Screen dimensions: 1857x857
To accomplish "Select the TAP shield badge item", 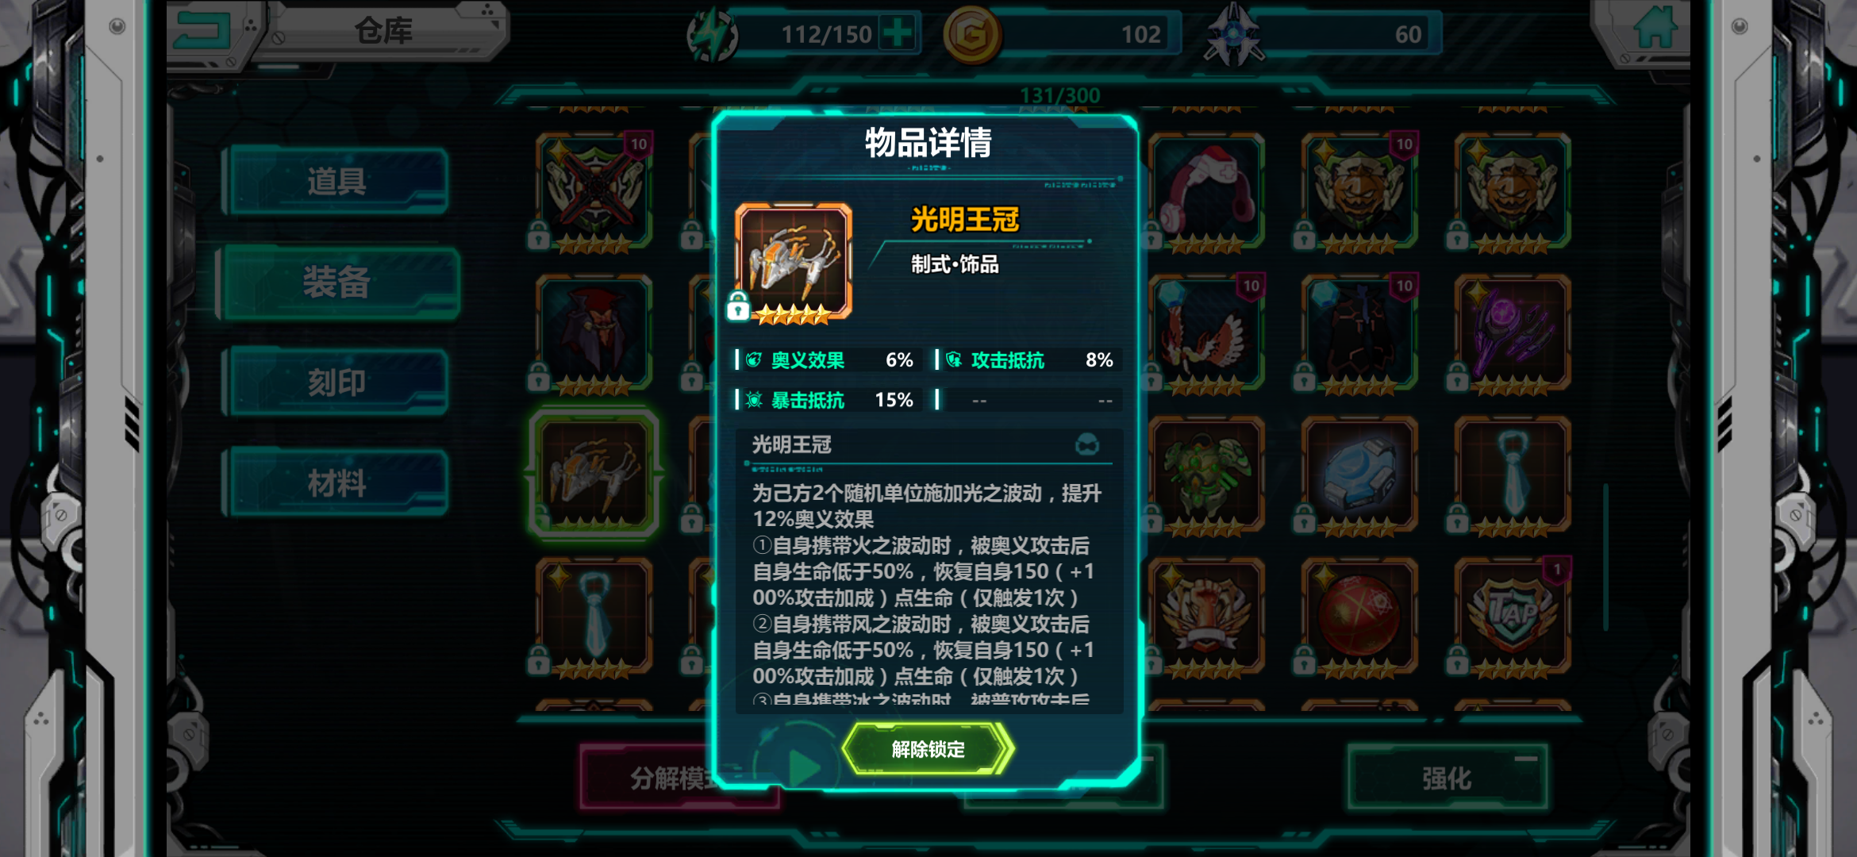I will (x=1513, y=616).
